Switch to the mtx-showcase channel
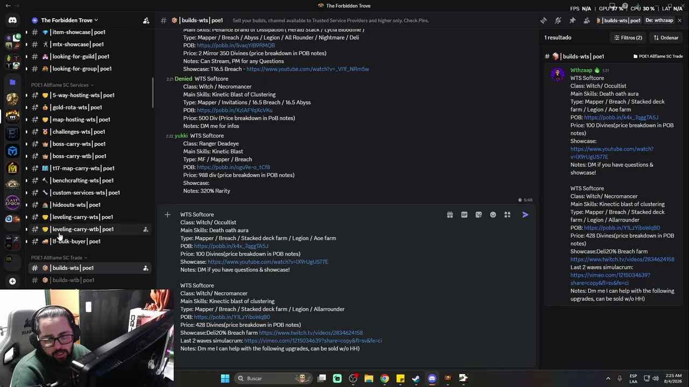This screenshot has height=387, width=689. (88, 45)
